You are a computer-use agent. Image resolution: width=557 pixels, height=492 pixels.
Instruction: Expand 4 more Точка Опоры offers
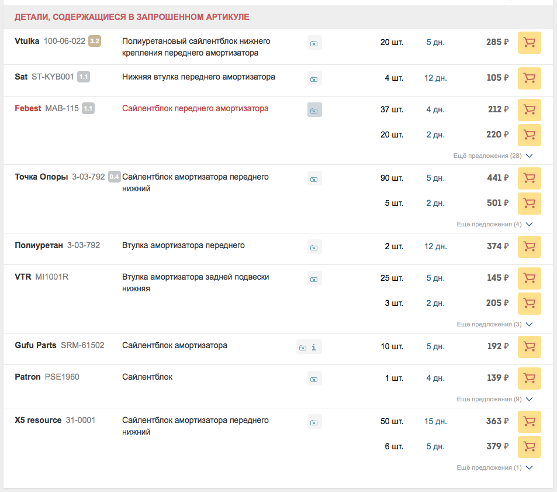tap(494, 225)
